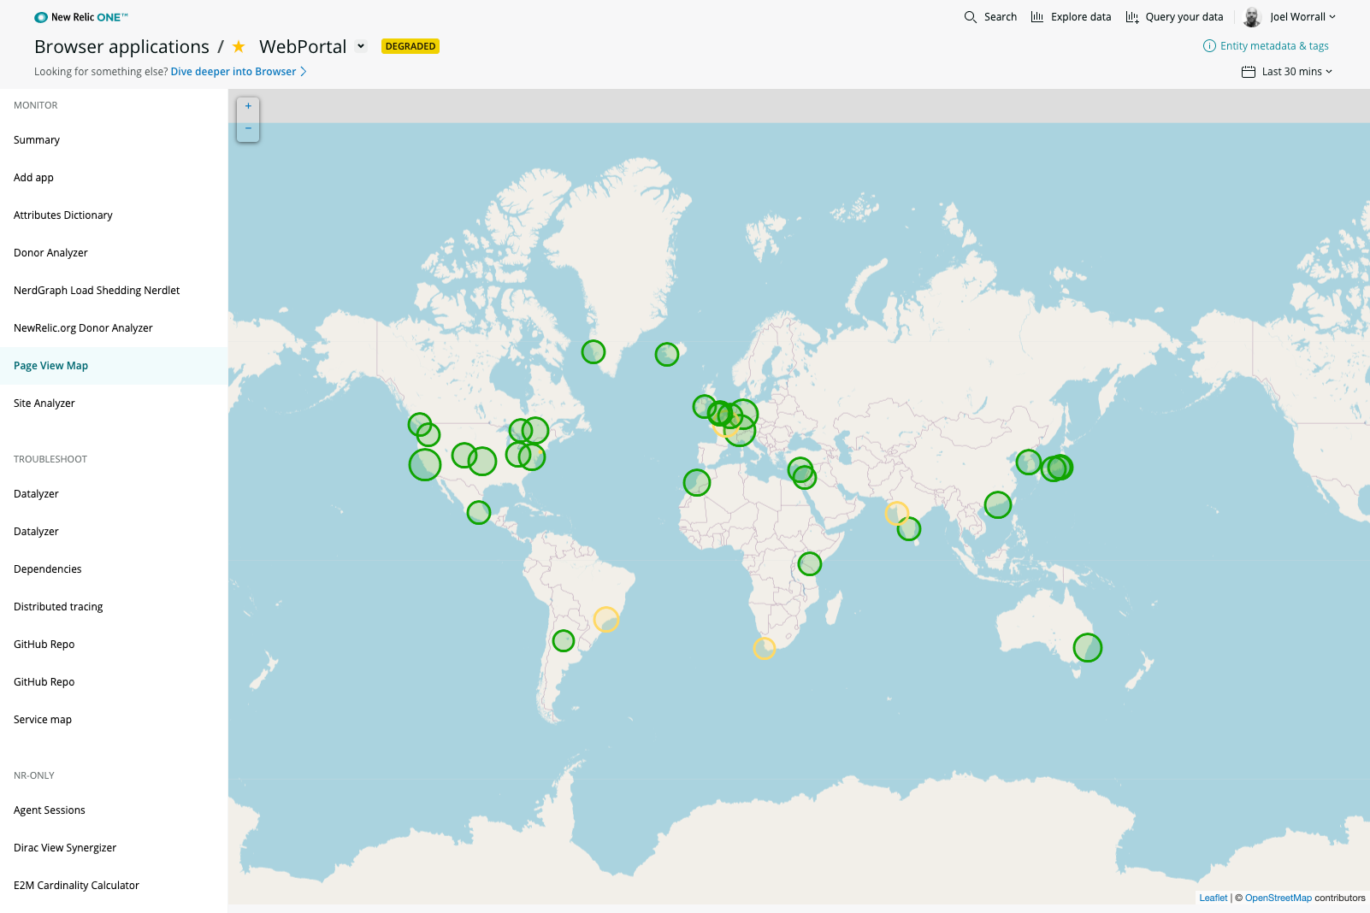Click the green marker on Iceland
Image resolution: width=1370 pixels, height=913 pixels.
pos(667,354)
